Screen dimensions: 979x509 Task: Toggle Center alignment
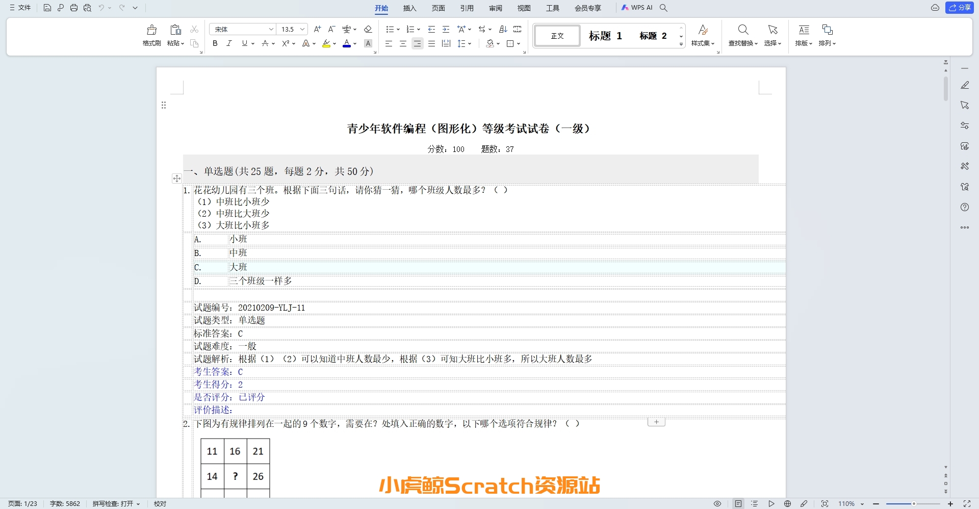[403, 43]
